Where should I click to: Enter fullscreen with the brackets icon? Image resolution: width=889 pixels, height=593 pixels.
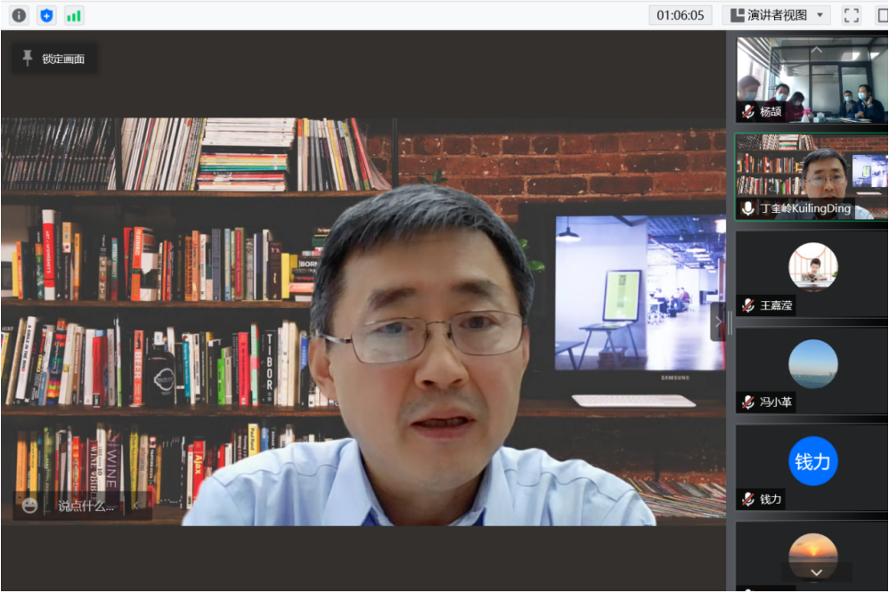852,15
